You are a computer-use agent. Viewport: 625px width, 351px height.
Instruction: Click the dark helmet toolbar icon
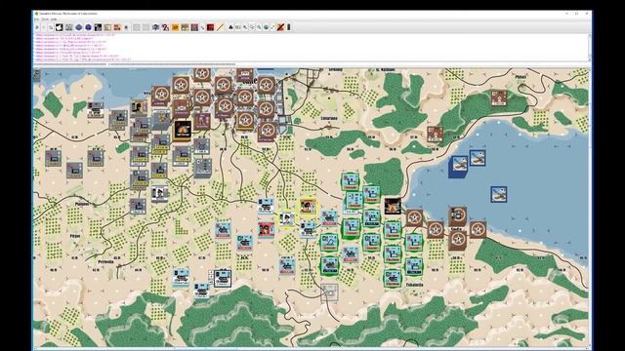click(156, 27)
